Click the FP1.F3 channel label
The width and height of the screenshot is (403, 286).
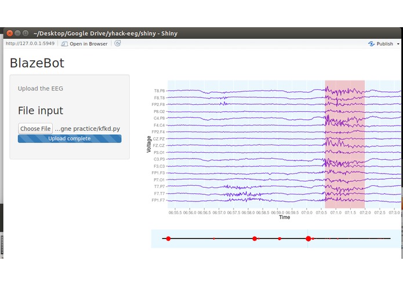(x=158, y=173)
